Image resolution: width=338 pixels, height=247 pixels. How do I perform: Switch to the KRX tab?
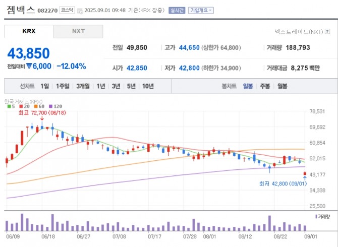pos(29,31)
